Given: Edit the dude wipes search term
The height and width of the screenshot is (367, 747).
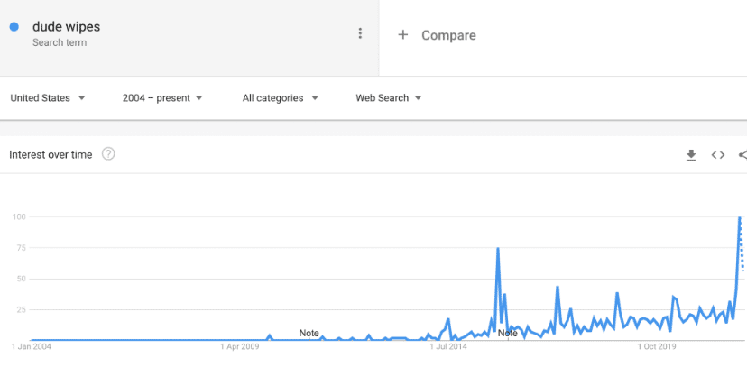Looking at the screenshot, I should click(x=66, y=27).
